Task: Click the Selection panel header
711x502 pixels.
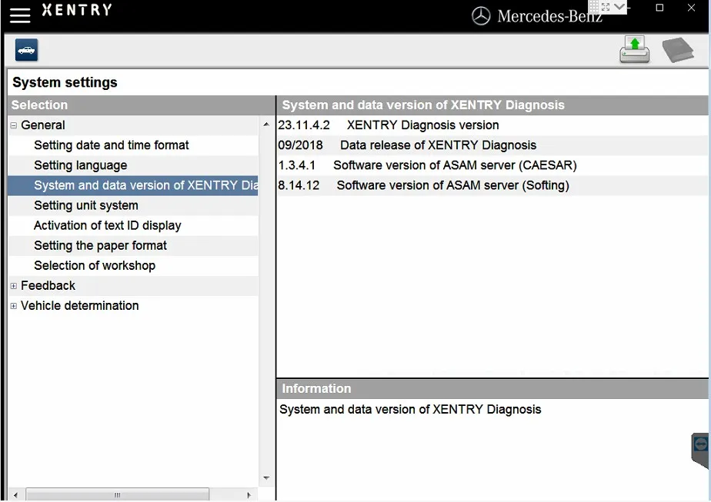Action: (141, 105)
